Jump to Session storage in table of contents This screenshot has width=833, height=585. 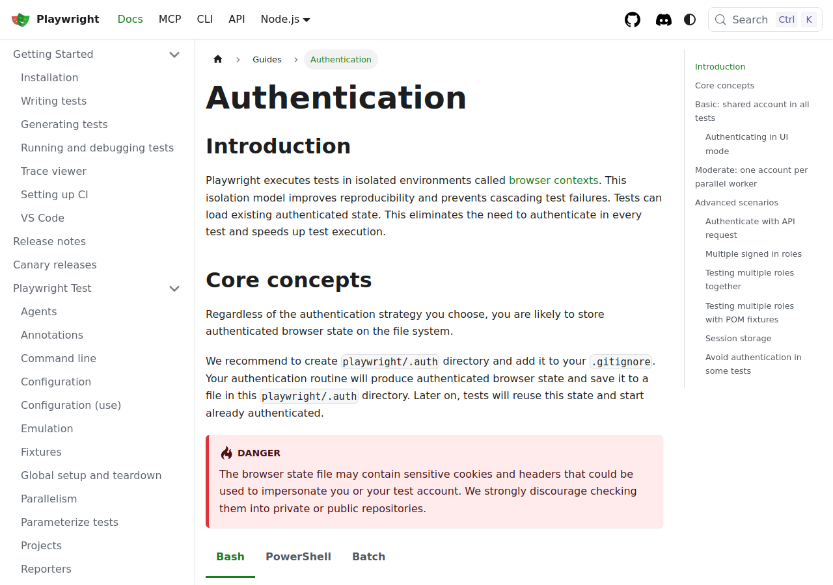tap(739, 339)
